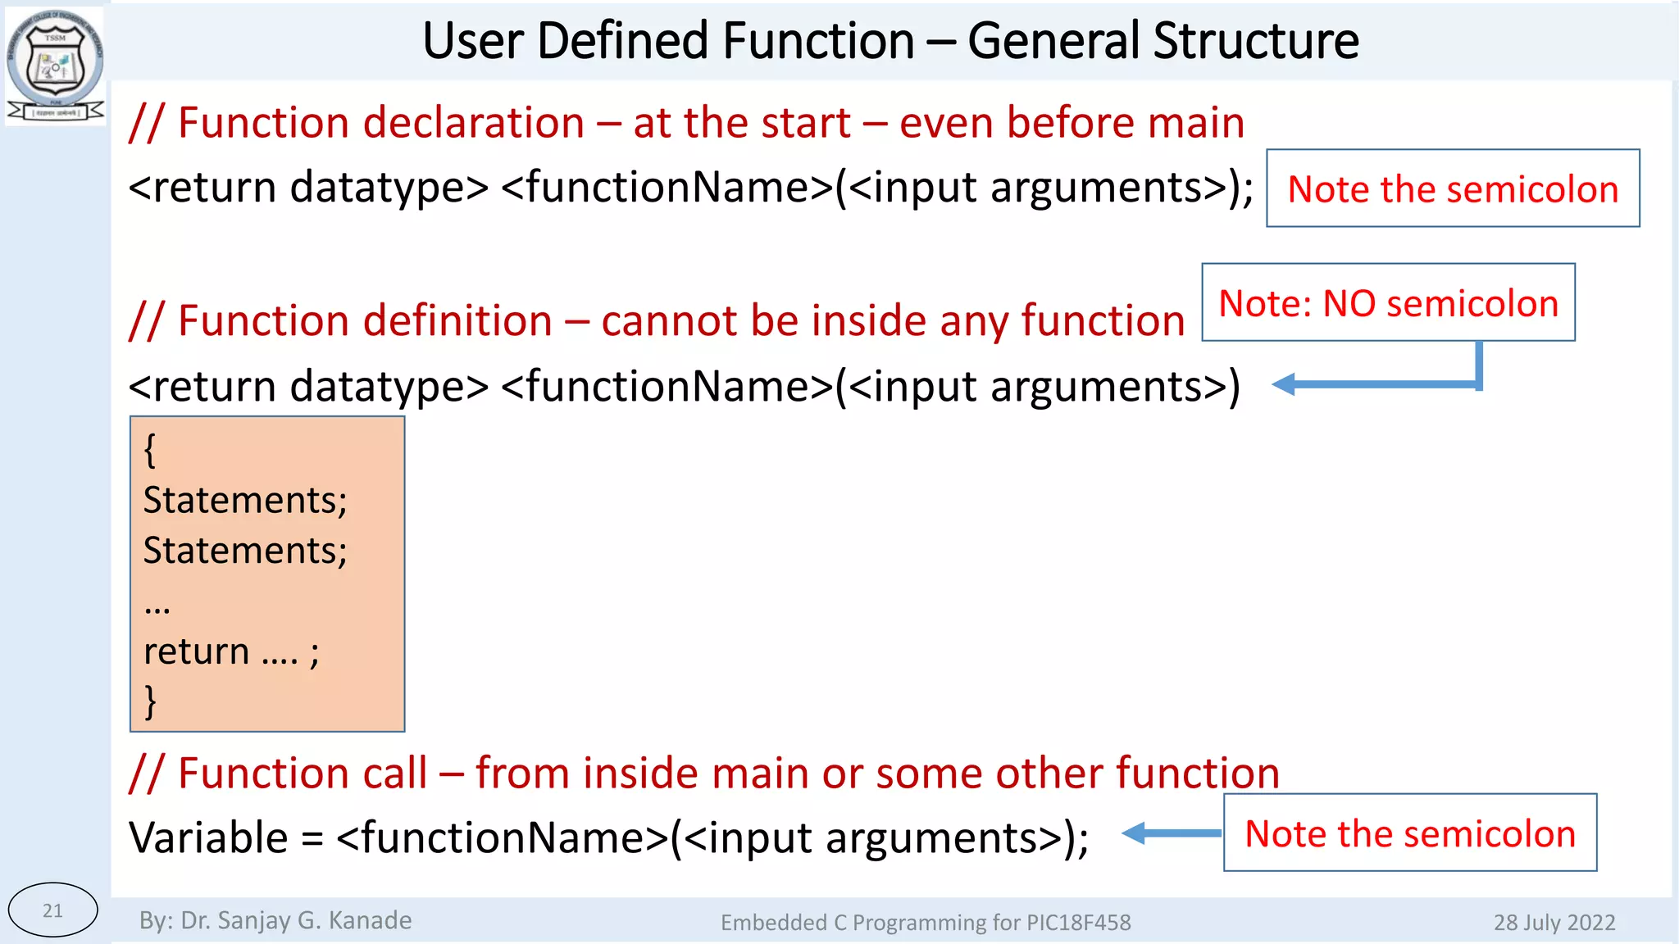
Task: Click the '// Function call' comment line
Action: (x=703, y=773)
